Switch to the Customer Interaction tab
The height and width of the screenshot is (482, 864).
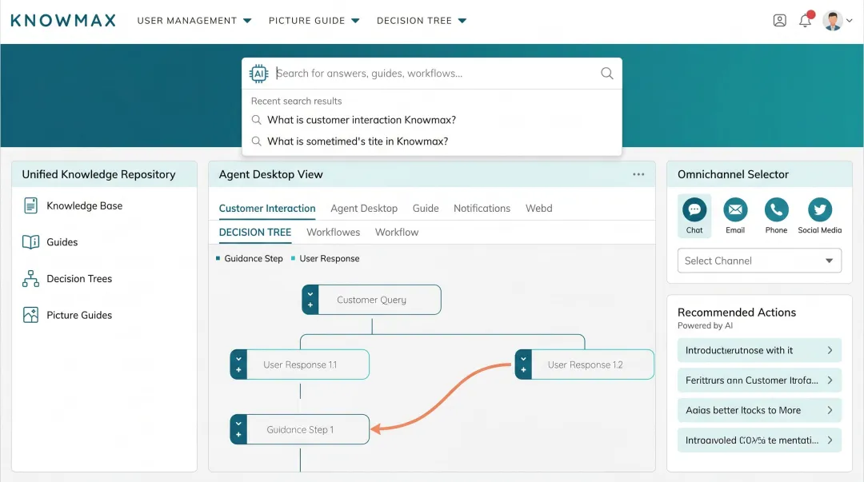point(267,208)
